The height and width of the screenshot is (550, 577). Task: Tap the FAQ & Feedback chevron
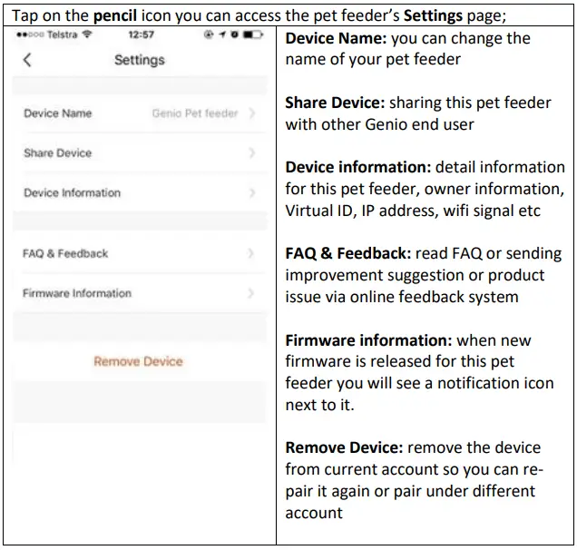(251, 254)
